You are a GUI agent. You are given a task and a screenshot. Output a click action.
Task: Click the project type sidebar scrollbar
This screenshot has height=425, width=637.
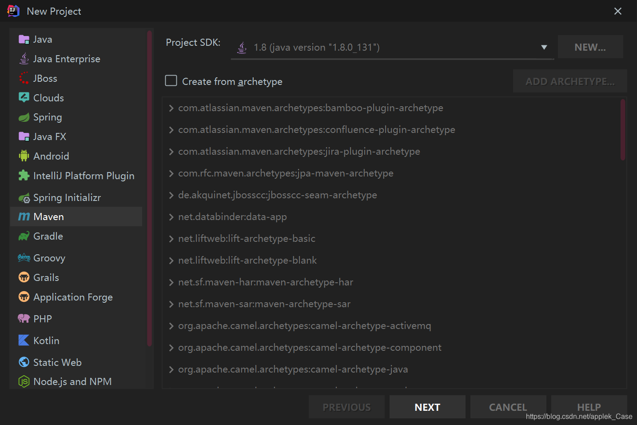coord(149,188)
